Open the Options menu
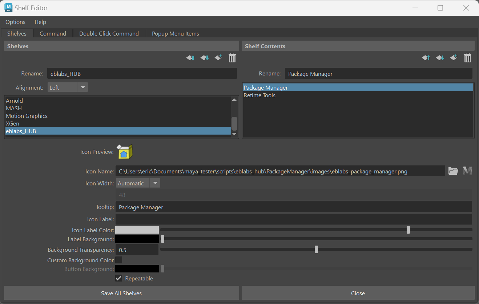This screenshot has height=304, width=479. [x=16, y=22]
